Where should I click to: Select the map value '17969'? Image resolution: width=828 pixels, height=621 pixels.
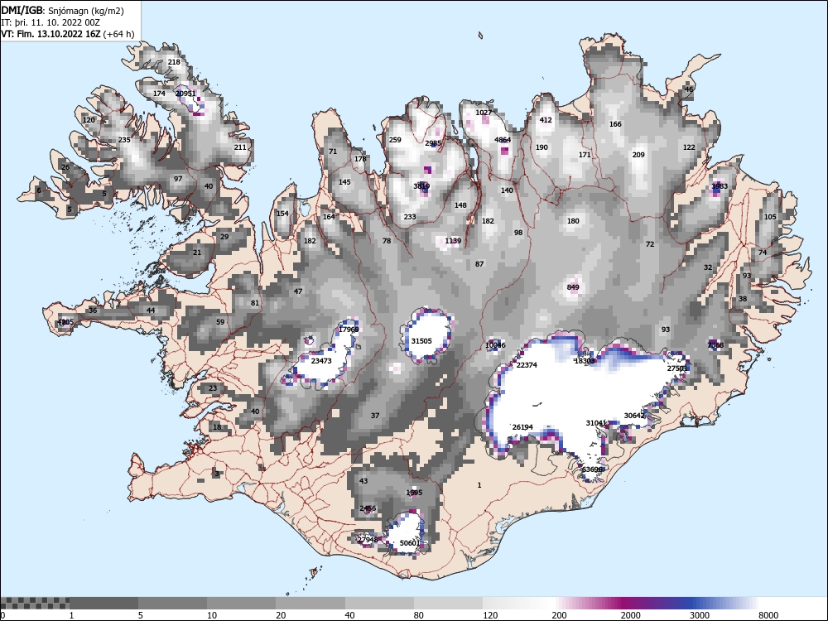[x=349, y=330]
